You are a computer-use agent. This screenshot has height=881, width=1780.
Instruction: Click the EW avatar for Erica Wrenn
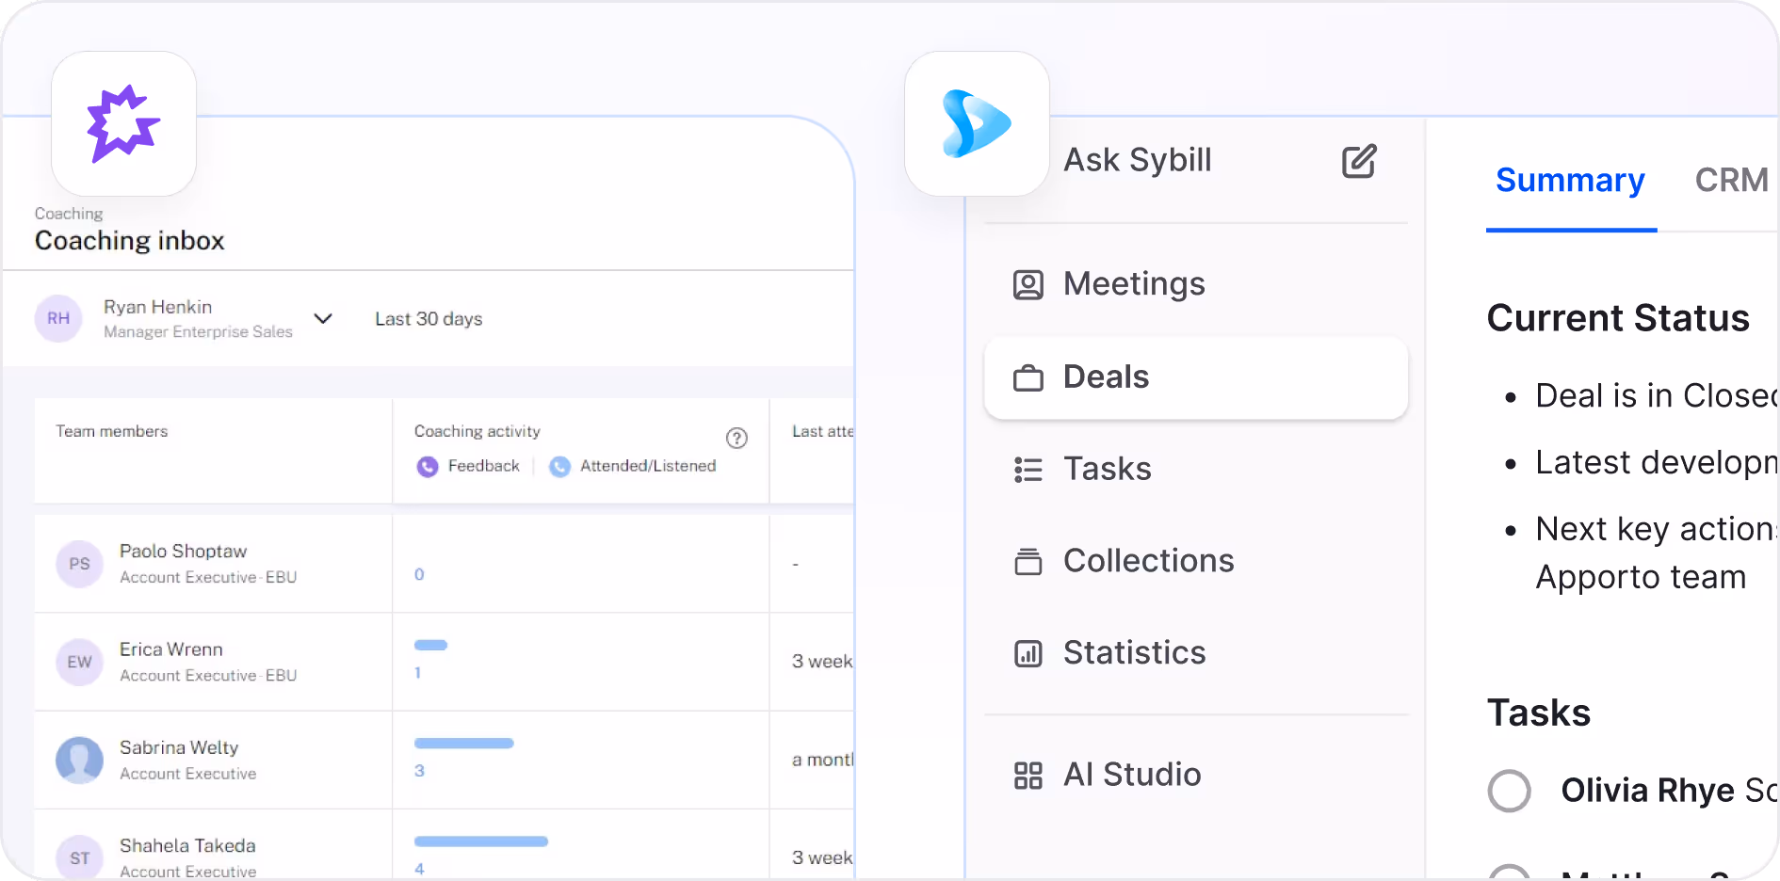tap(79, 662)
